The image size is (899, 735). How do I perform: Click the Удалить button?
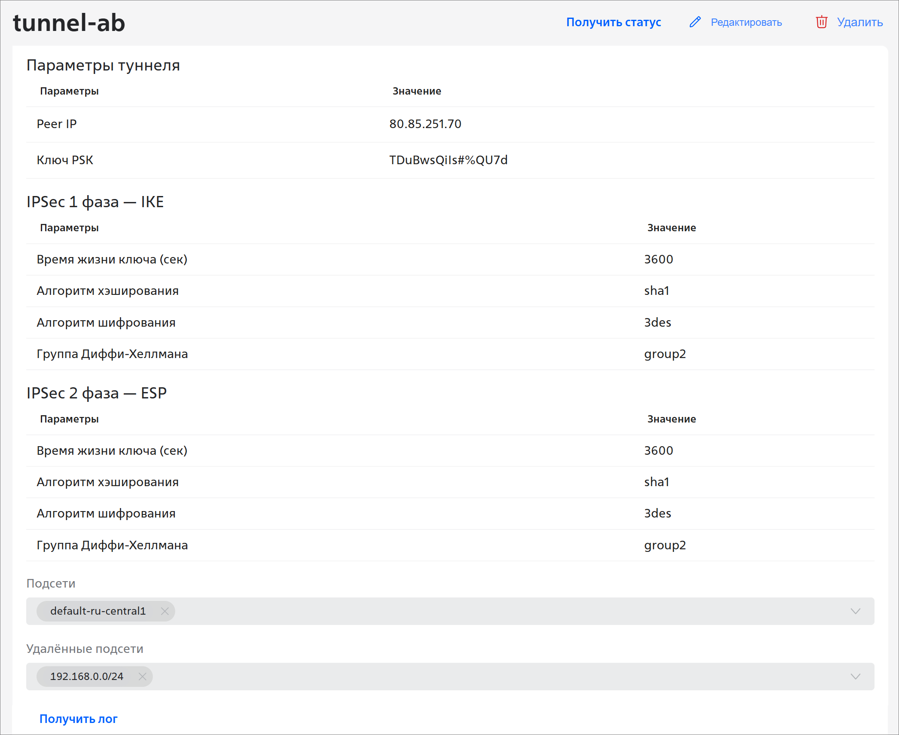[859, 22]
